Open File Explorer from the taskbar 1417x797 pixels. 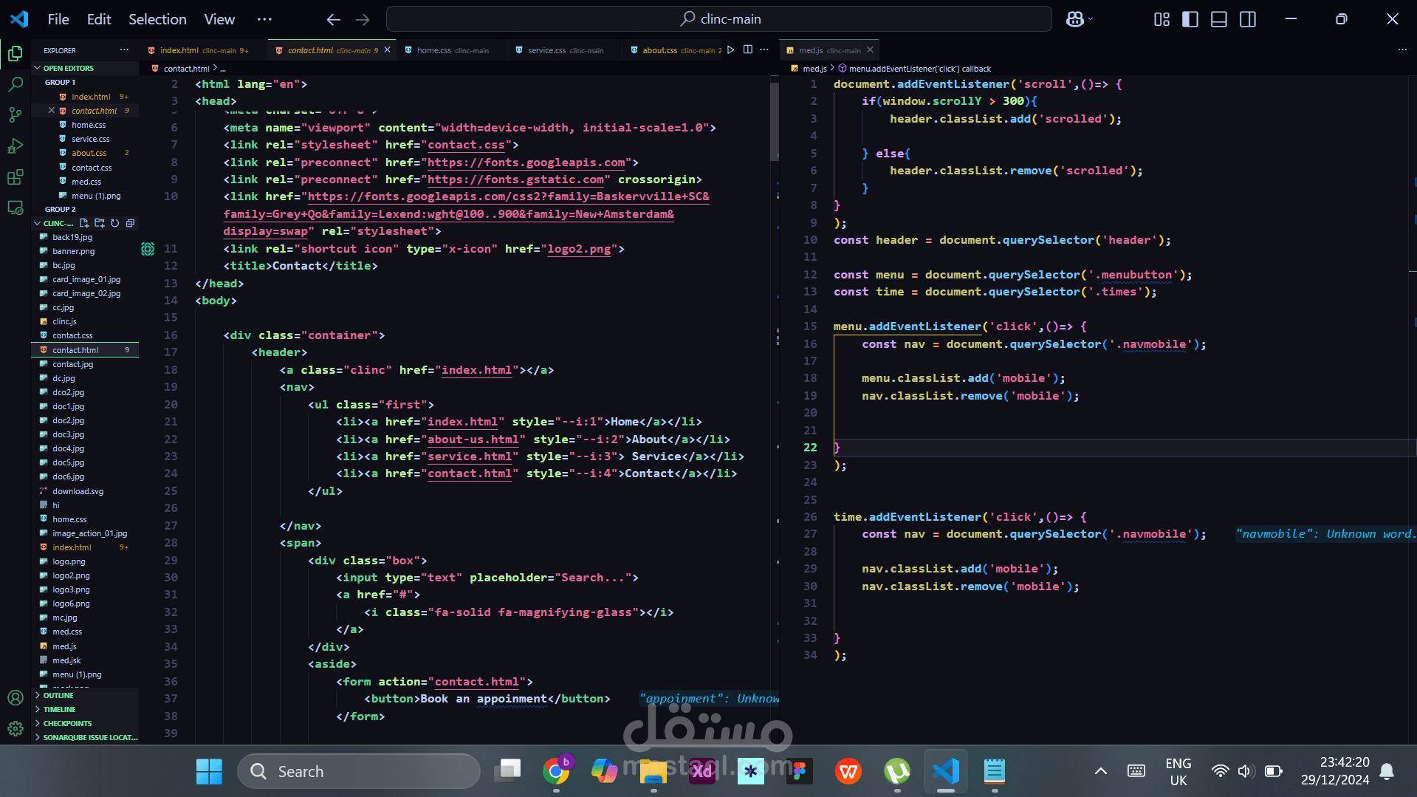pyautogui.click(x=653, y=771)
